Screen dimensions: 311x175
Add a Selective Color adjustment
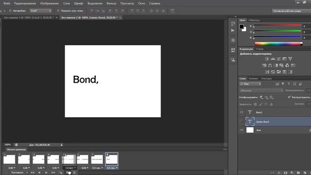coord(284,71)
